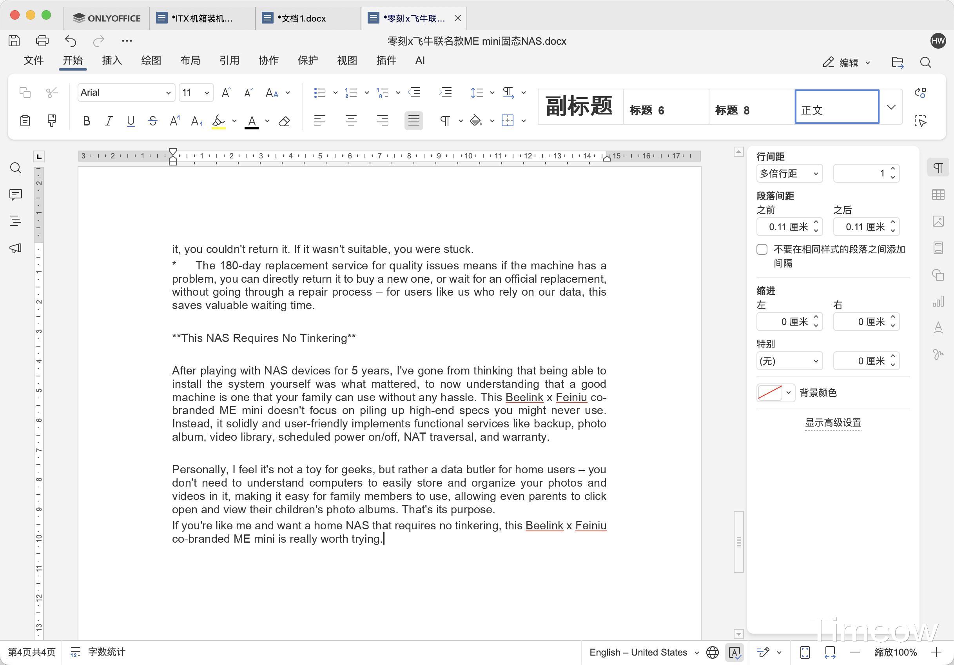
Task: Open the Comments panel in left sidebar
Action: pos(15,194)
